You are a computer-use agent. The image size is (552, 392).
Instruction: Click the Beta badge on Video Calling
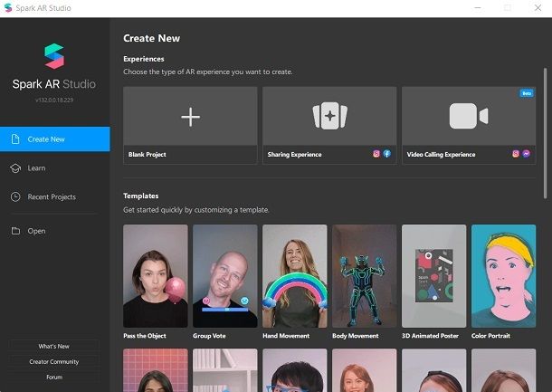pos(527,93)
